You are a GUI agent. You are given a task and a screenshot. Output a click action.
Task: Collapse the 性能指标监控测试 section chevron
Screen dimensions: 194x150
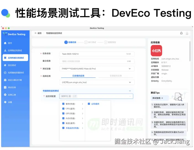[130, 91]
